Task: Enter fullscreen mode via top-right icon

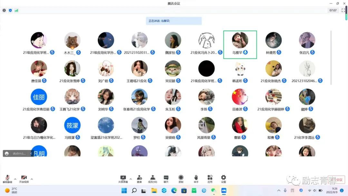Action: tap(343, 10)
